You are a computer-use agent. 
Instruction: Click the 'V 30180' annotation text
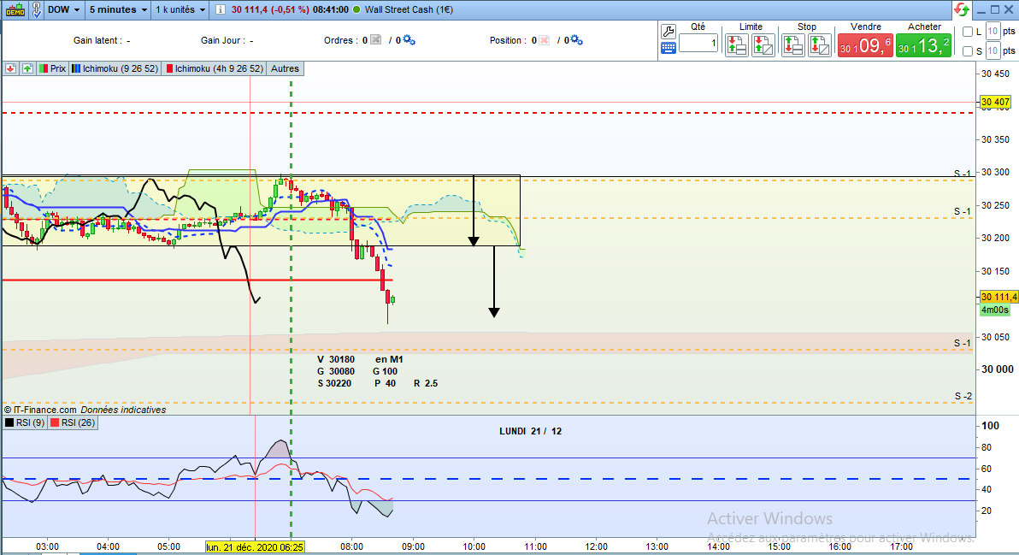coord(336,359)
